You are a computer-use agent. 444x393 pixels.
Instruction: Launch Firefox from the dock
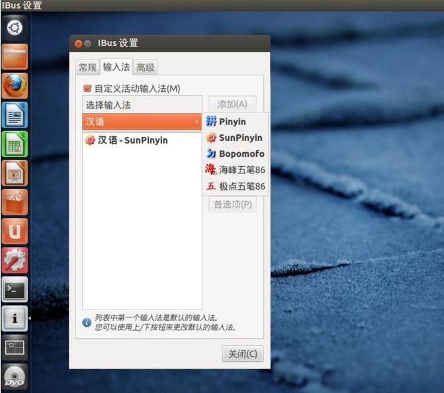pyautogui.click(x=15, y=85)
